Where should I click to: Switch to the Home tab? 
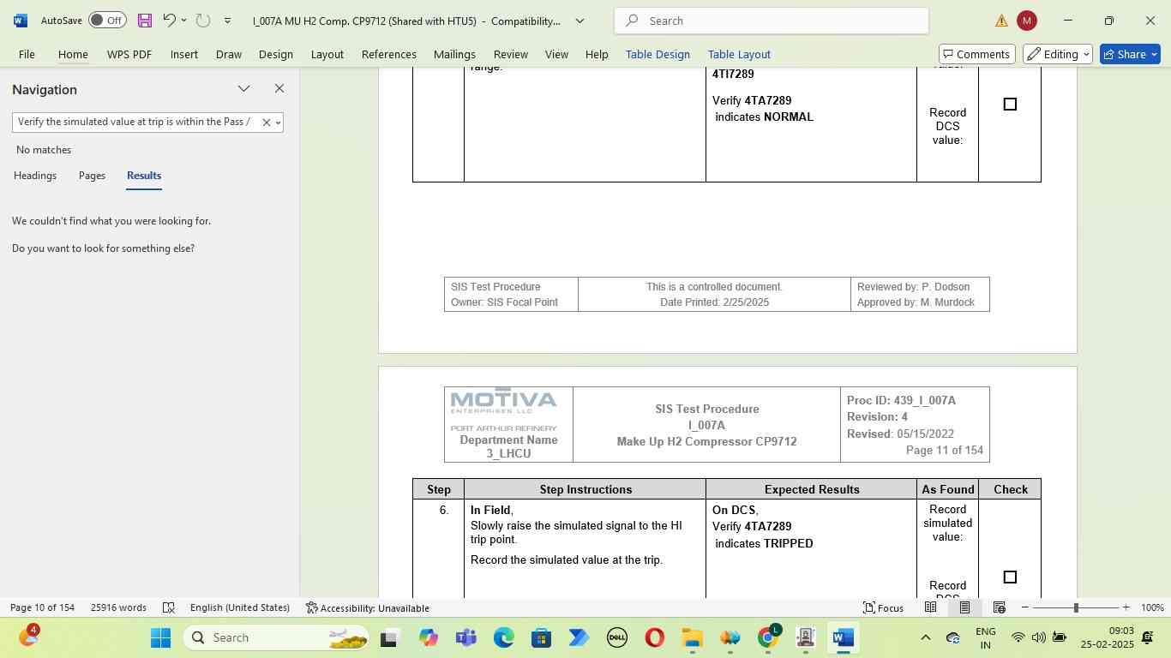pyautogui.click(x=73, y=54)
